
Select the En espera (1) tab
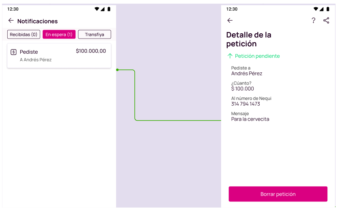(59, 34)
